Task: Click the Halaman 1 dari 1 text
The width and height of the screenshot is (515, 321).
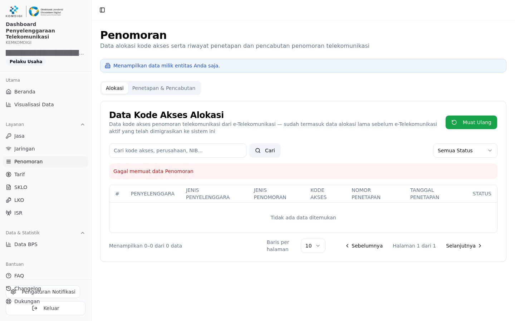Action: (414, 246)
